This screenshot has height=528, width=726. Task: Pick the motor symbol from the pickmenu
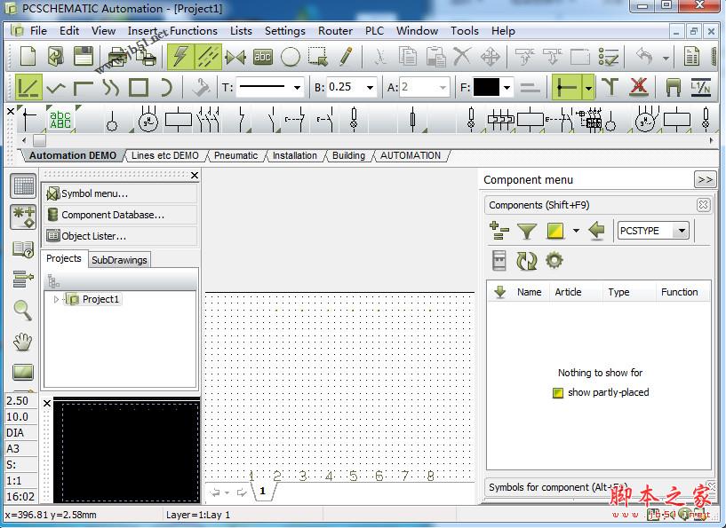[x=148, y=120]
